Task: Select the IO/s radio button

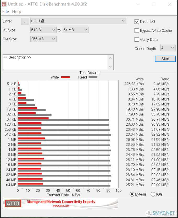Action: pos(153,194)
